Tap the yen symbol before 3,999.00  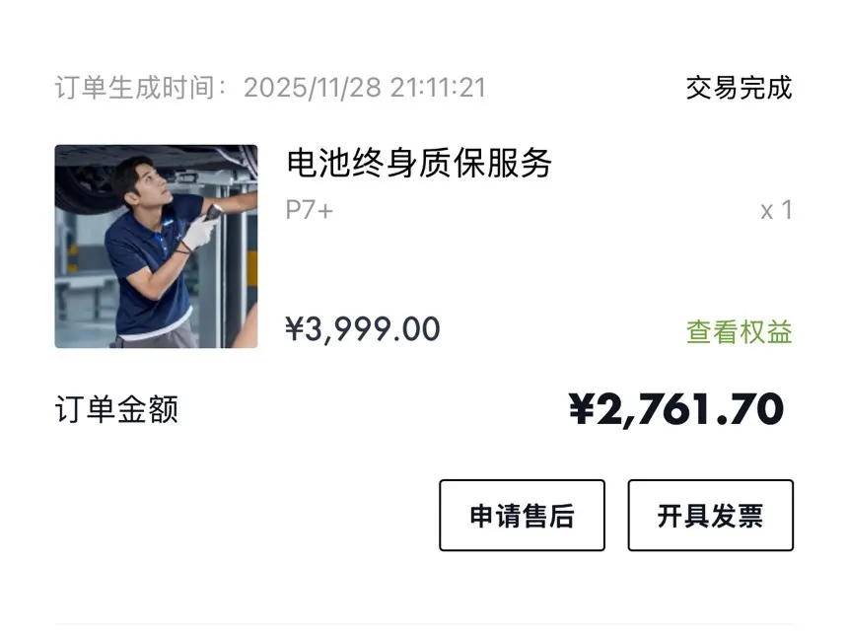(x=294, y=329)
